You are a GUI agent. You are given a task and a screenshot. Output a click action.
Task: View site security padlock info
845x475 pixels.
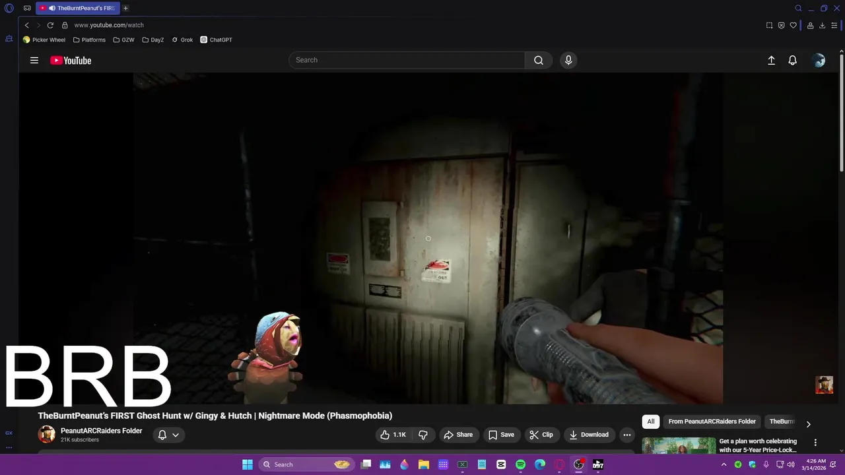(x=65, y=25)
